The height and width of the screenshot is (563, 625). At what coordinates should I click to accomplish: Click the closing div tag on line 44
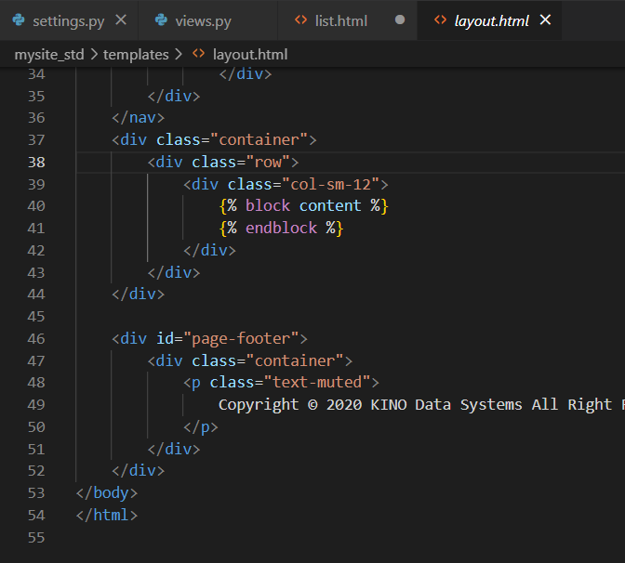[x=138, y=295]
